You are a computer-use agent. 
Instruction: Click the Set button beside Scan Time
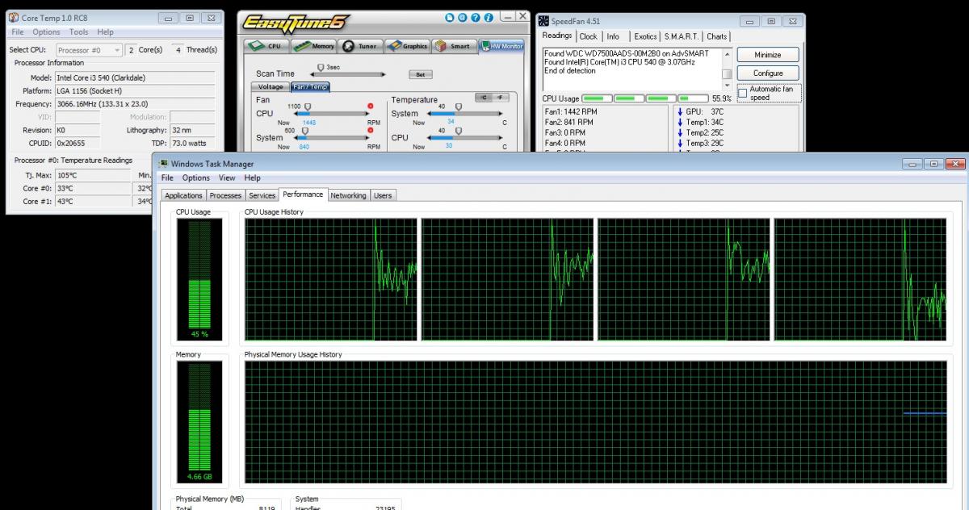coord(419,73)
